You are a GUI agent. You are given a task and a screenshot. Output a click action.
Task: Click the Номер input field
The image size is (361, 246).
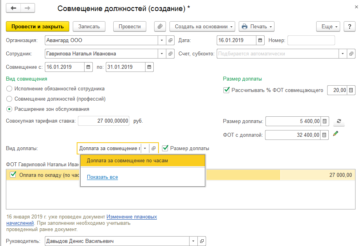coord(311,40)
